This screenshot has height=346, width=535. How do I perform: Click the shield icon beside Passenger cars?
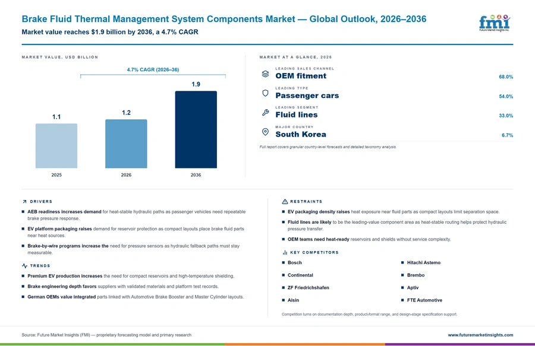266,93
